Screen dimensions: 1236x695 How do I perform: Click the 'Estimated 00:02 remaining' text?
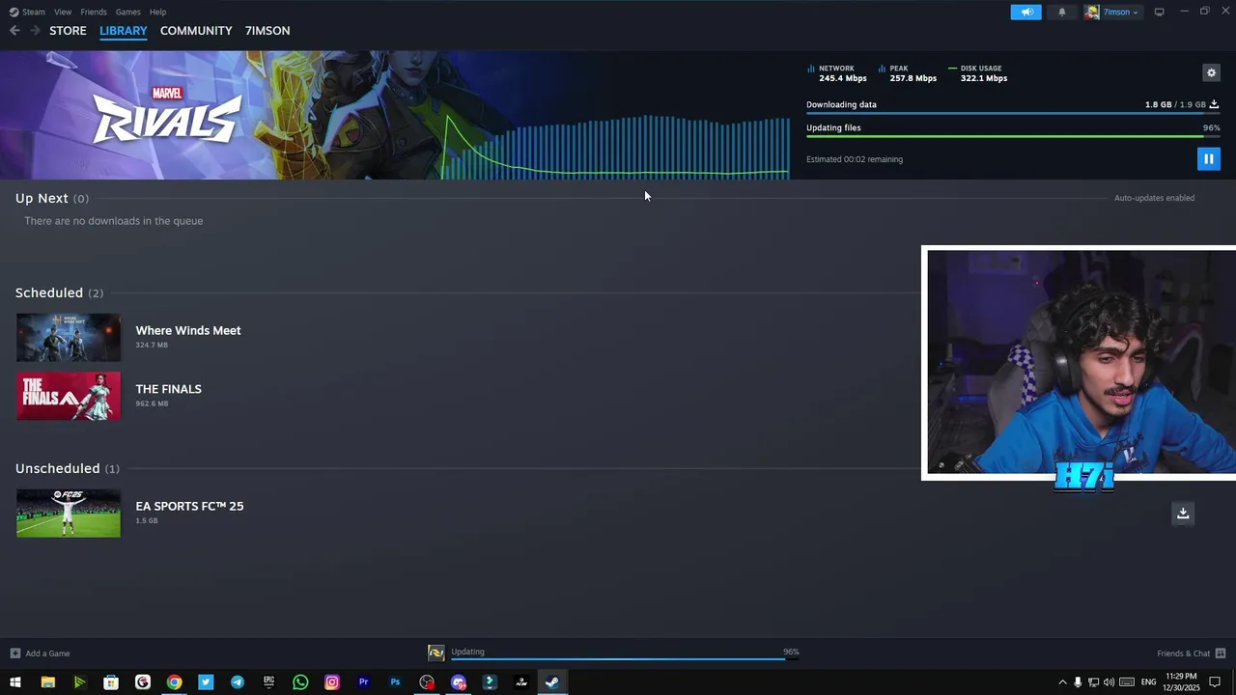coord(855,159)
